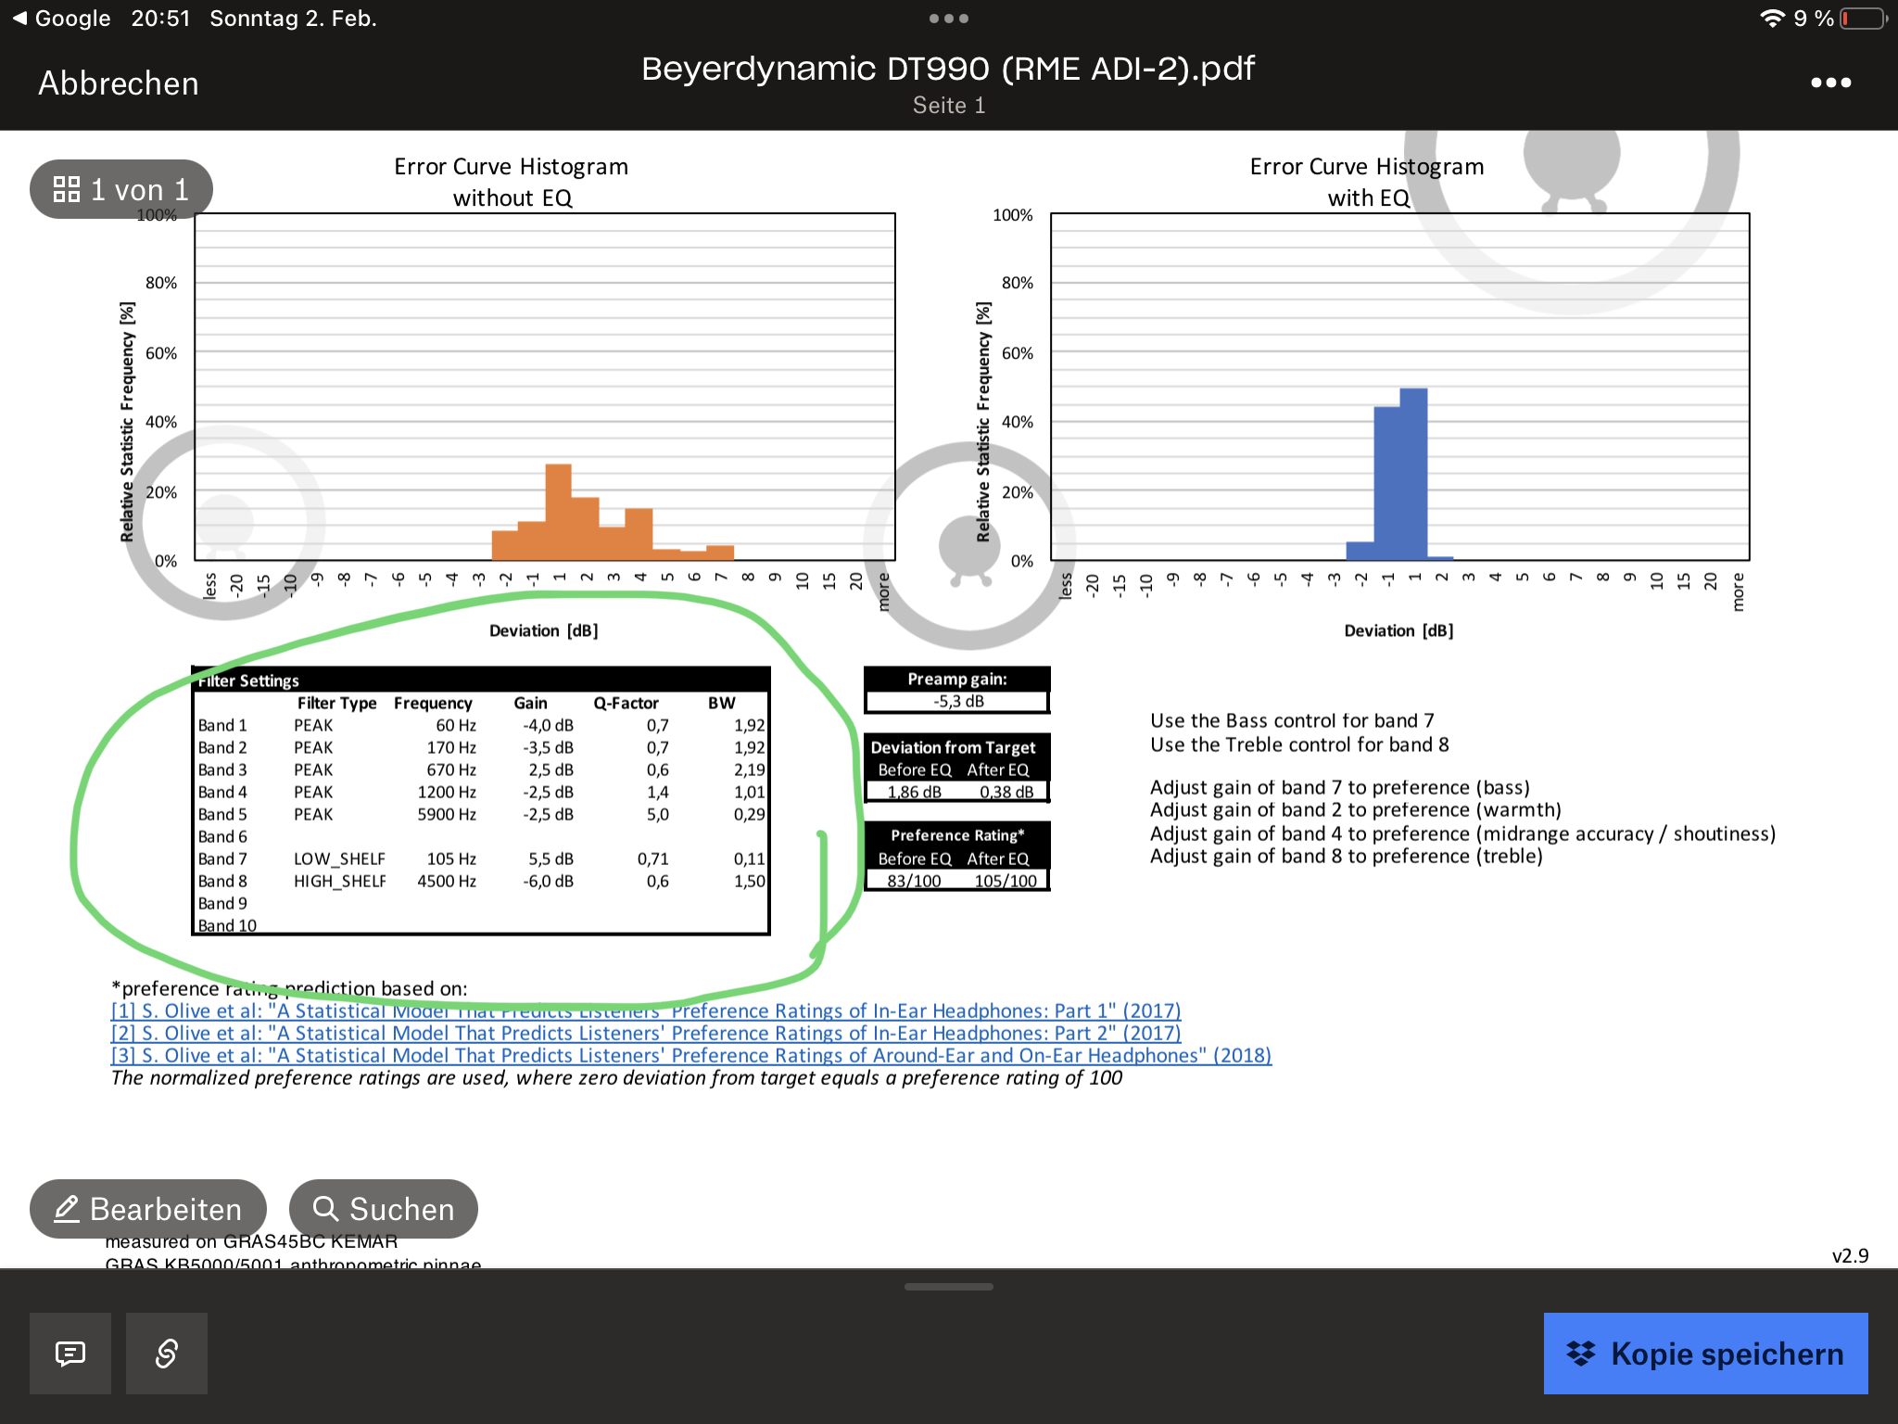1898x1424 pixels.
Task: Tap the 'Use the Treble control for band 8' text
Action: tap(1299, 744)
